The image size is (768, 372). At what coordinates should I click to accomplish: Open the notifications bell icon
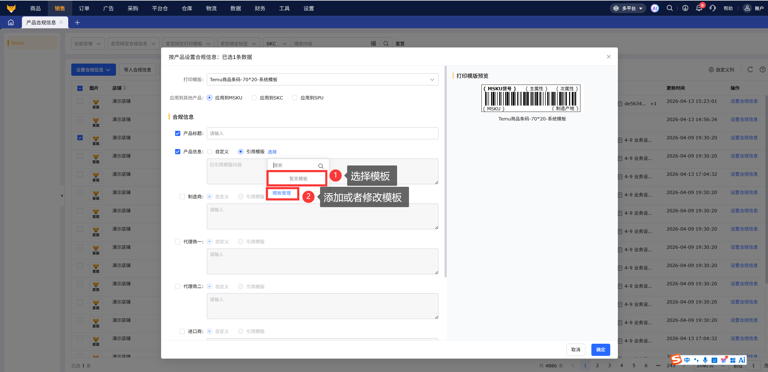pyautogui.click(x=699, y=8)
